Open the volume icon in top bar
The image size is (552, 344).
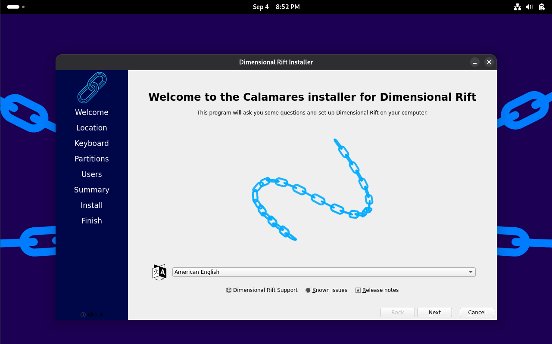(530, 7)
